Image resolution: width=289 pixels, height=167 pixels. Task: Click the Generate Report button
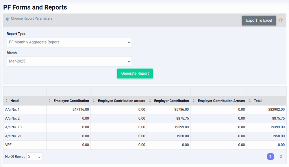[135, 73]
